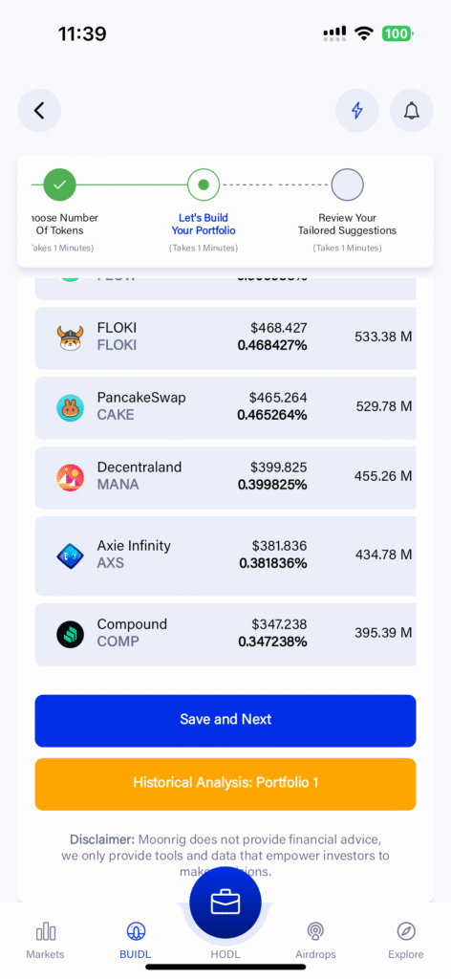The width and height of the screenshot is (451, 979).
Task: Open Historical Analysis: Portfolio 1
Action: pyautogui.click(x=225, y=784)
